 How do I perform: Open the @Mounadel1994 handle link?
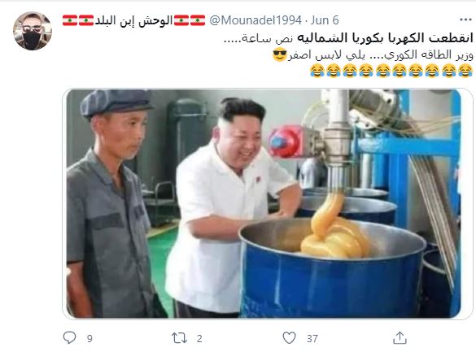pos(255,20)
